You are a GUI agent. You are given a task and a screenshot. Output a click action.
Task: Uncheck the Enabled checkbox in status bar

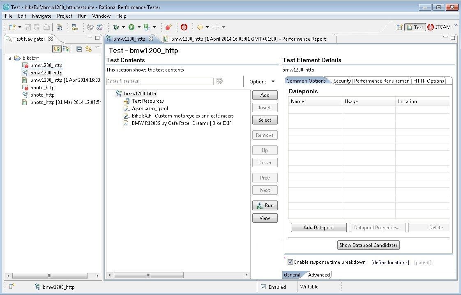pos(264,287)
